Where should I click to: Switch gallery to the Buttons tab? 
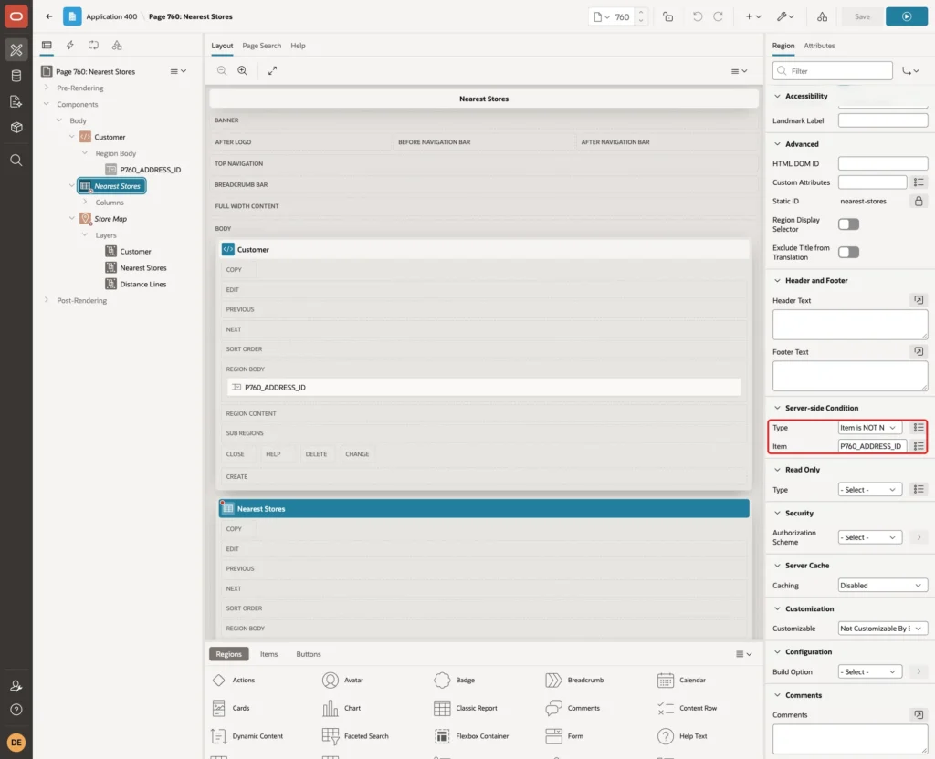coord(309,654)
